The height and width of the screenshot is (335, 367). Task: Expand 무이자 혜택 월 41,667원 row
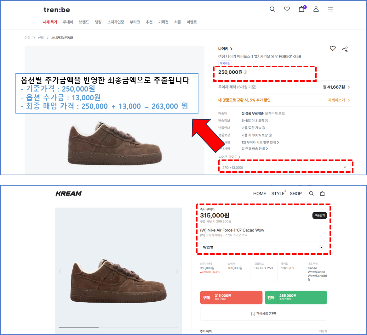[284, 87]
